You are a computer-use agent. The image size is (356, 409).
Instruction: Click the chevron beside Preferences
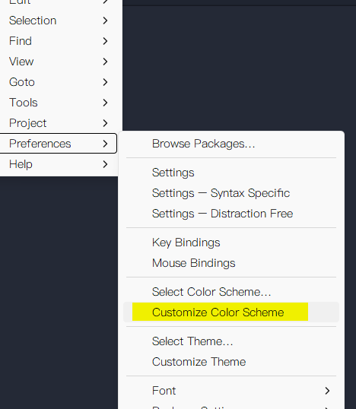pos(105,144)
